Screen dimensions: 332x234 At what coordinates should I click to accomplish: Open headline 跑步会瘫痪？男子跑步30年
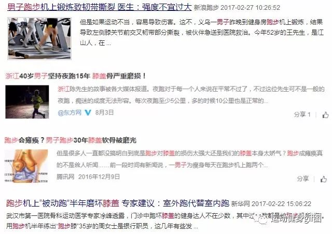pos(71,140)
